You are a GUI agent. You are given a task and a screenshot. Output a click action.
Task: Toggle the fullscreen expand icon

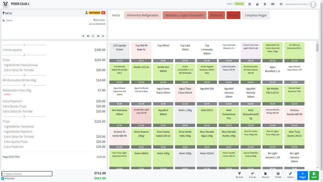tap(281, 4)
